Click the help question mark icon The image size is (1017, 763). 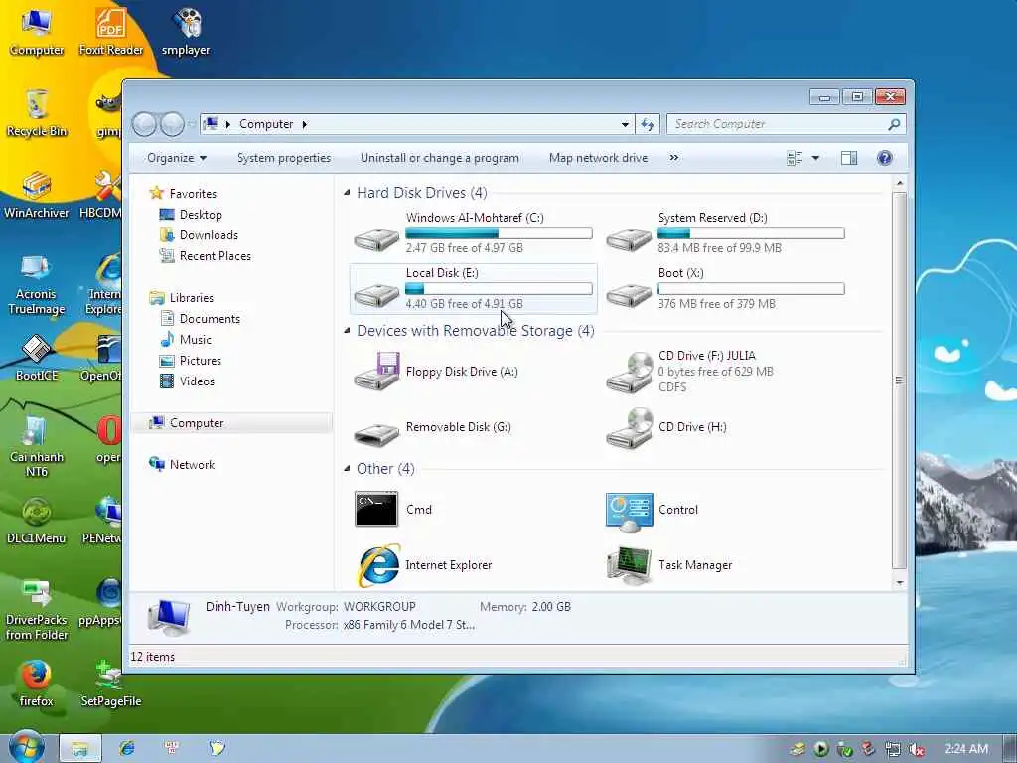coord(885,158)
